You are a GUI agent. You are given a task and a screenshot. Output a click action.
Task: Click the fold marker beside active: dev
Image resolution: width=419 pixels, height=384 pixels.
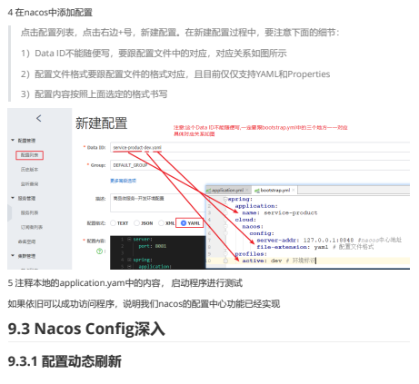pos(225,261)
